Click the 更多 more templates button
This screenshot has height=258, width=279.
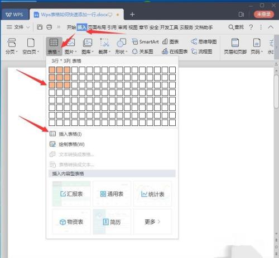(x=152, y=222)
